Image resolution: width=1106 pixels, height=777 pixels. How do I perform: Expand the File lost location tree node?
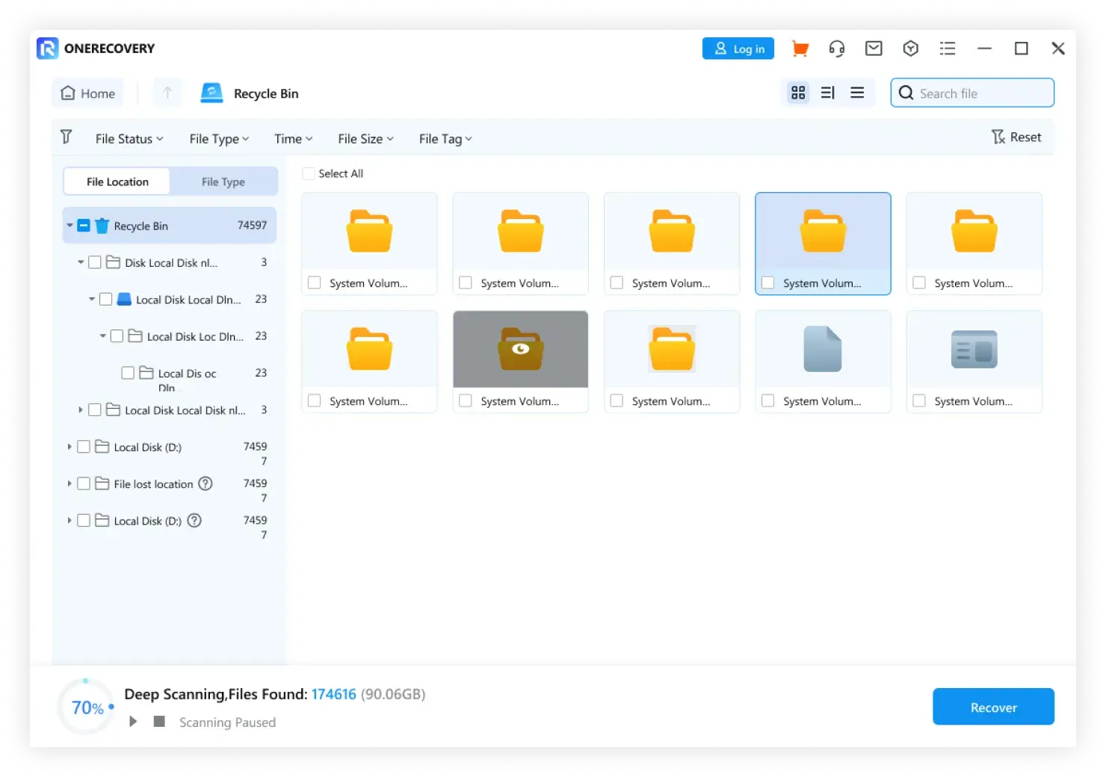point(69,484)
